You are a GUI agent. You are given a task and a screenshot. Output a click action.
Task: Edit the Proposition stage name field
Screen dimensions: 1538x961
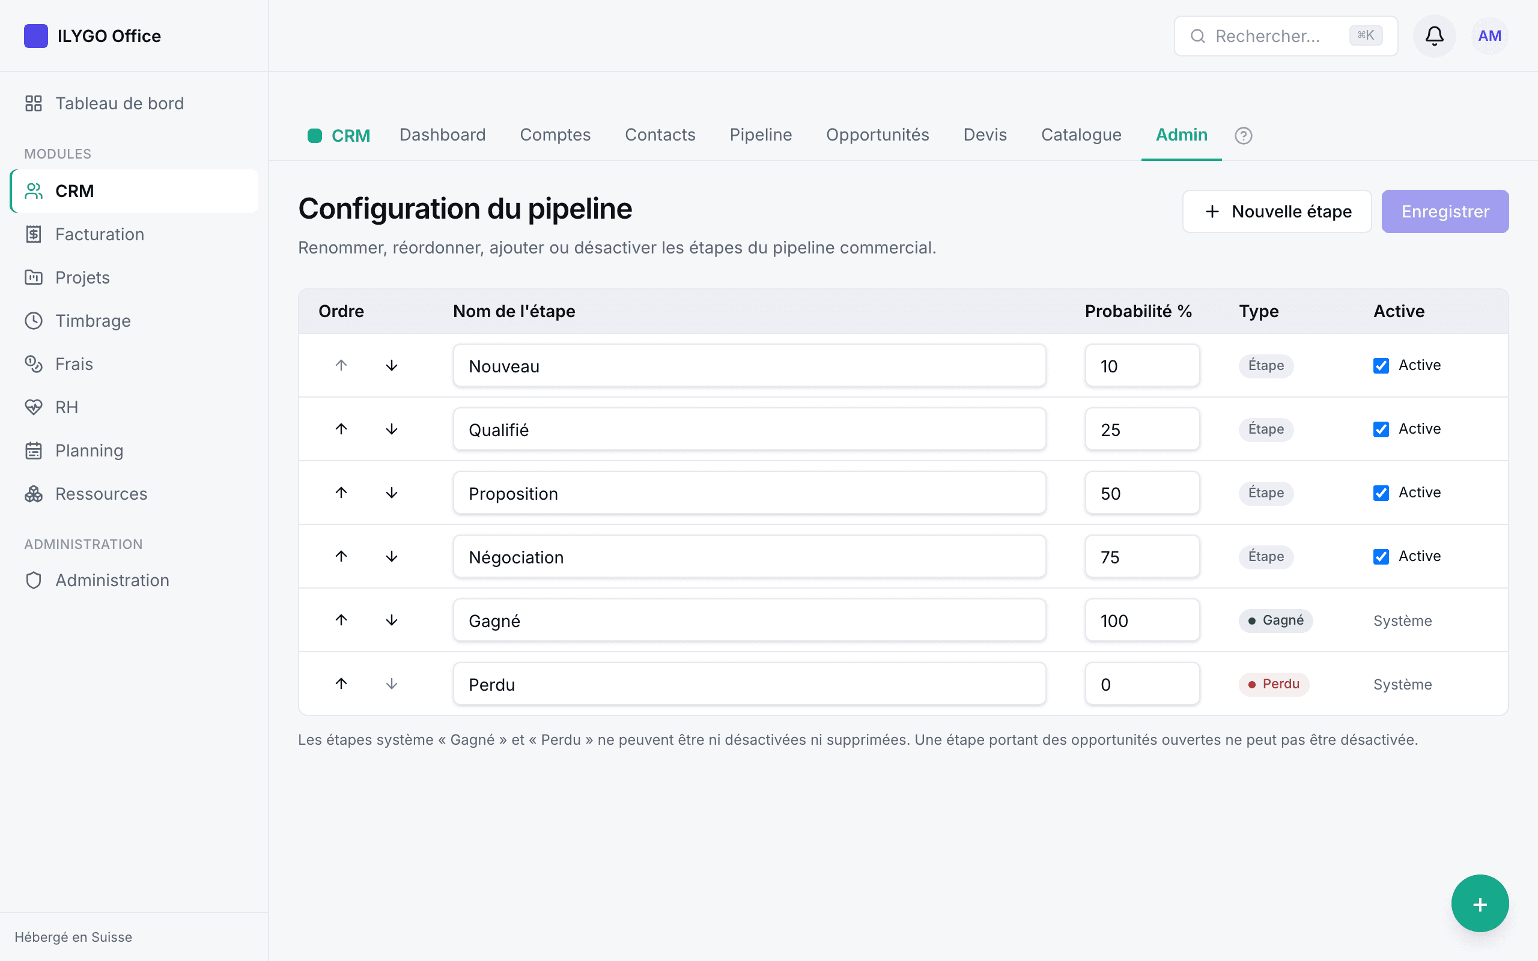pos(749,493)
